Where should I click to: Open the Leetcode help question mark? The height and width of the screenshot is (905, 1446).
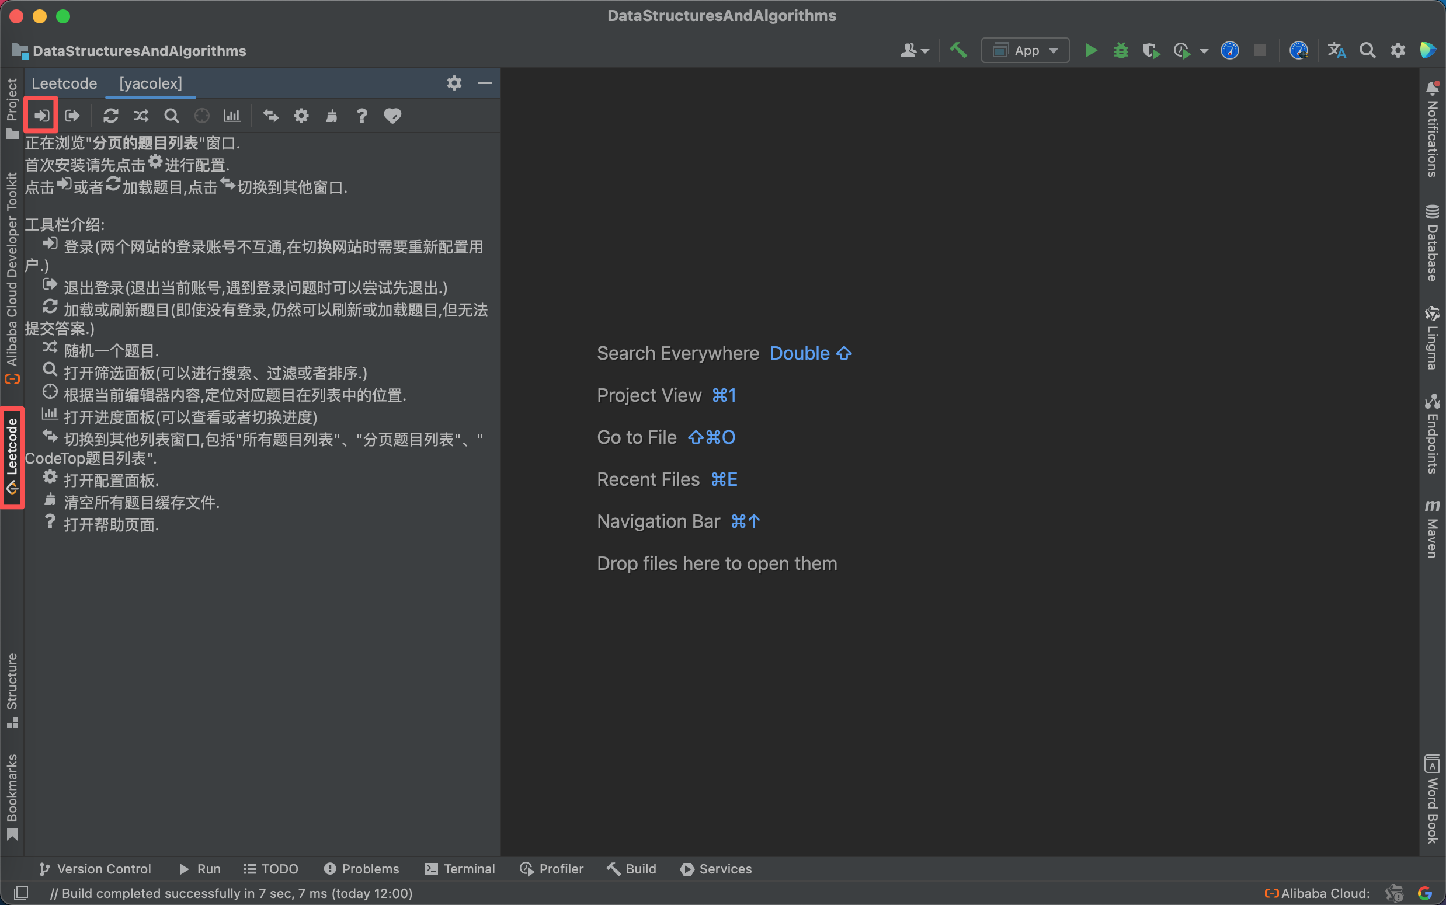(x=361, y=116)
